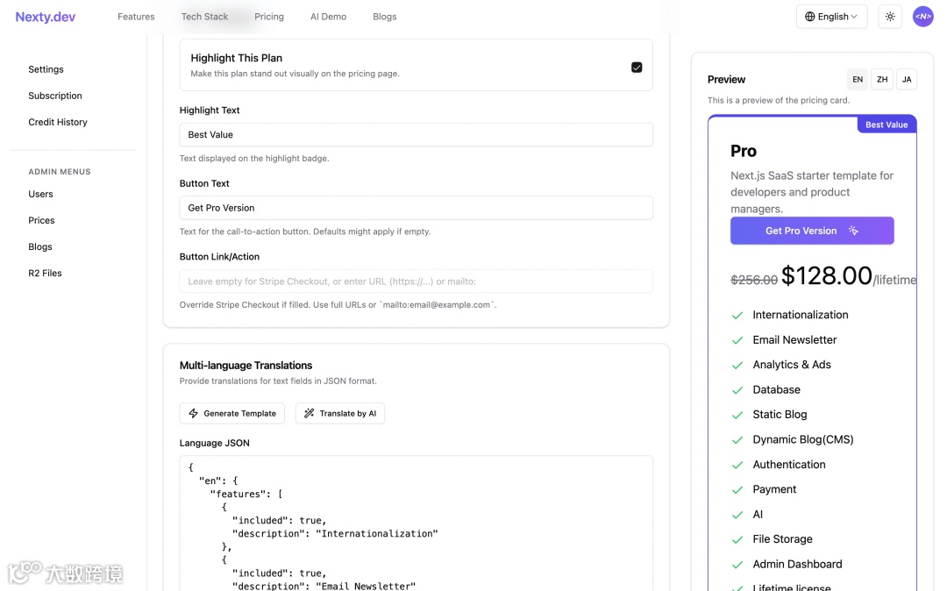Click the lightning icon on Generate Template
Image resolution: width=947 pixels, height=591 pixels.
pos(194,413)
